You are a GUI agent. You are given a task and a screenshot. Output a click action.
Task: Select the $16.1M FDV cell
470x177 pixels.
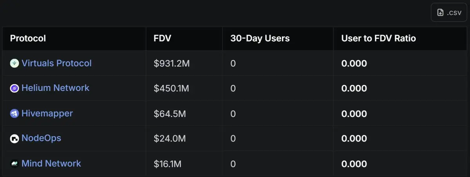168,164
